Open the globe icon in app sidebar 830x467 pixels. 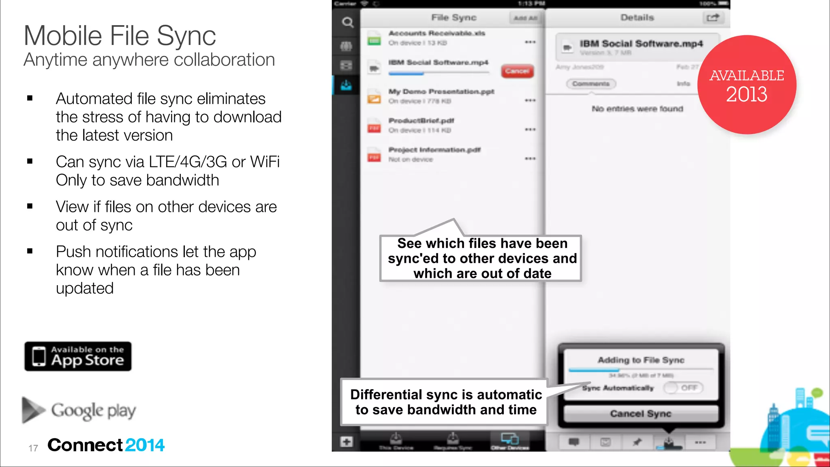click(x=346, y=46)
